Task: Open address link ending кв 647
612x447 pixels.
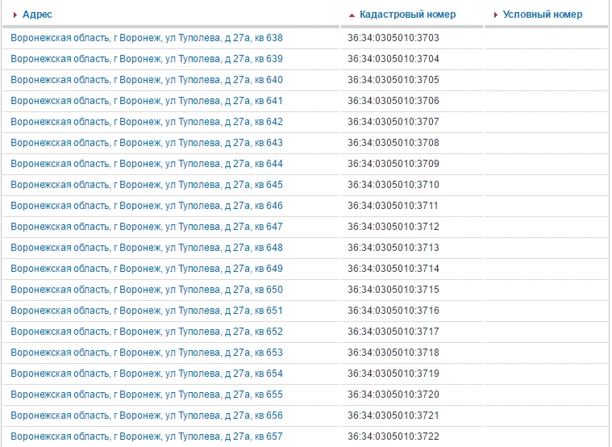Action: click(x=147, y=227)
